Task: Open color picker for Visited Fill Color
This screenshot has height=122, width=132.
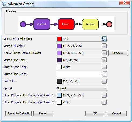Action: (104, 46)
